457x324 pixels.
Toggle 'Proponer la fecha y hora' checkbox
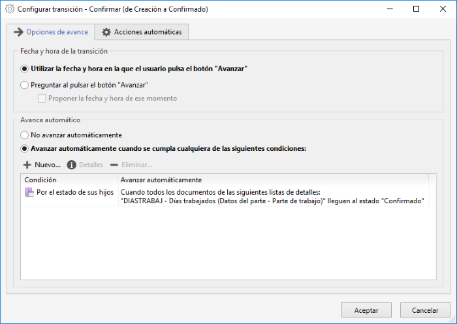click(42, 99)
